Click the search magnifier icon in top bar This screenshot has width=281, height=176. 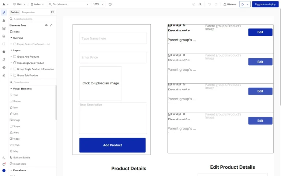pyautogui.click(x=200, y=4)
